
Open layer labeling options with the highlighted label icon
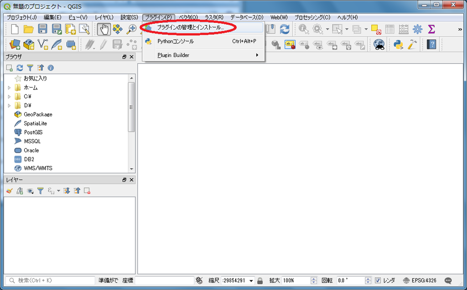(290, 44)
